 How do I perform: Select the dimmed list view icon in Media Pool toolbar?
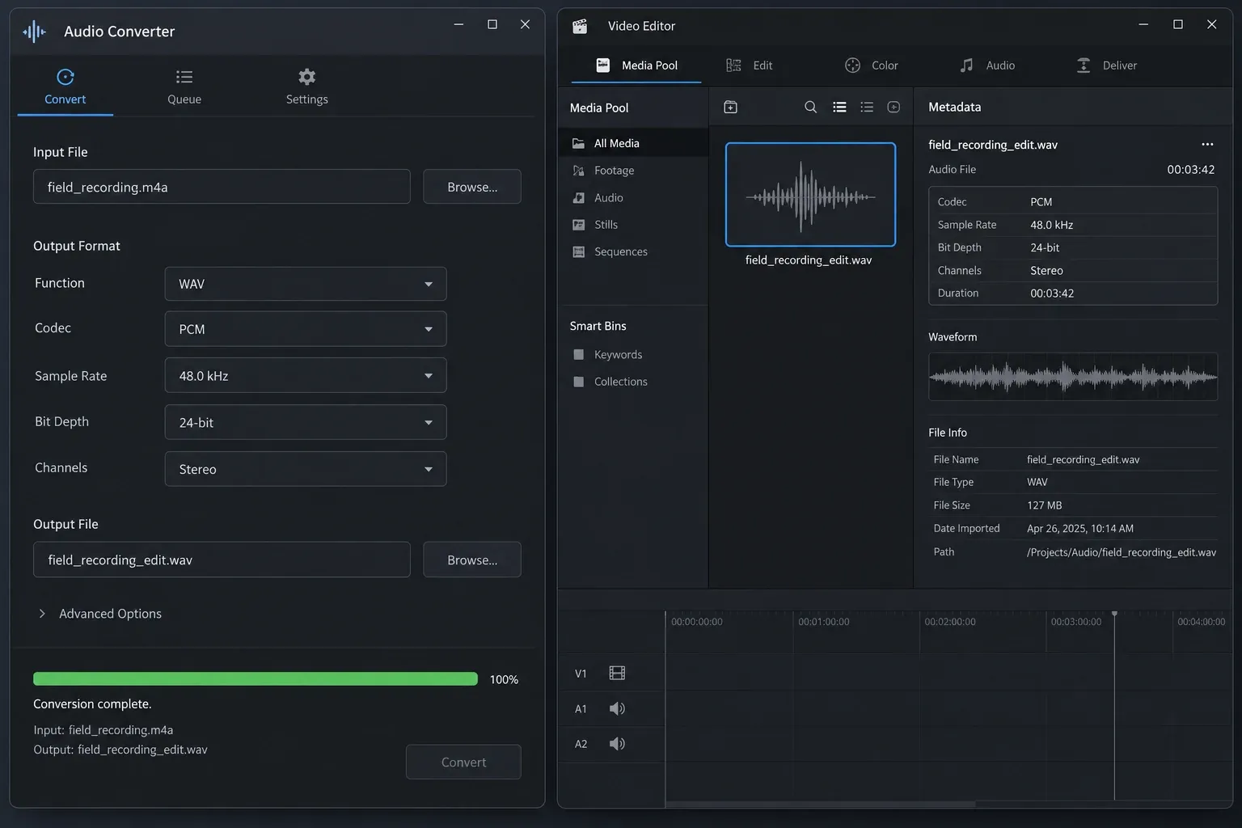point(867,107)
